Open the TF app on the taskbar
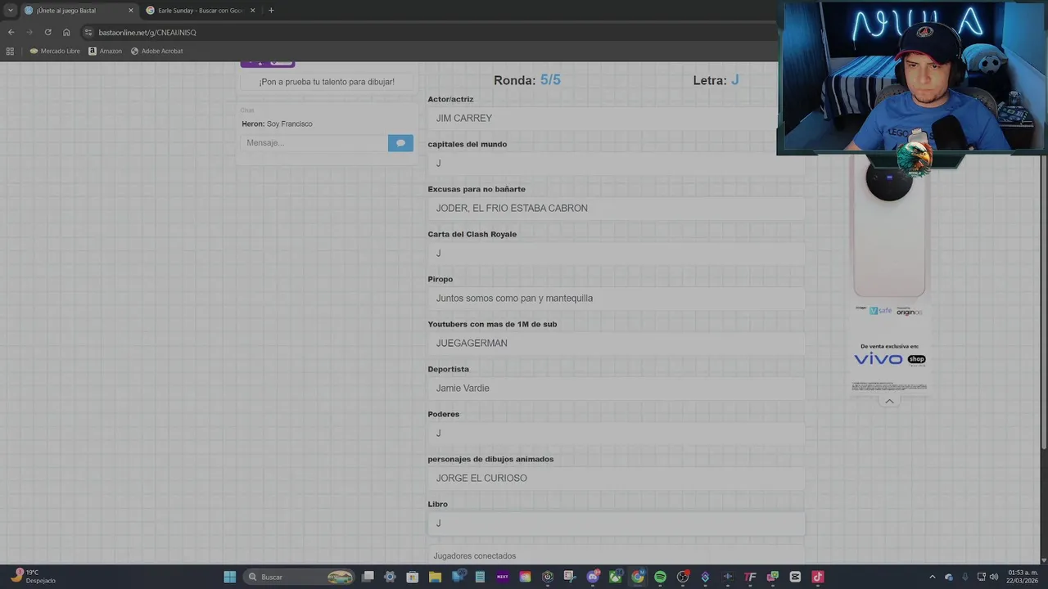This screenshot has width=1048, height=589. pos(750,577)
